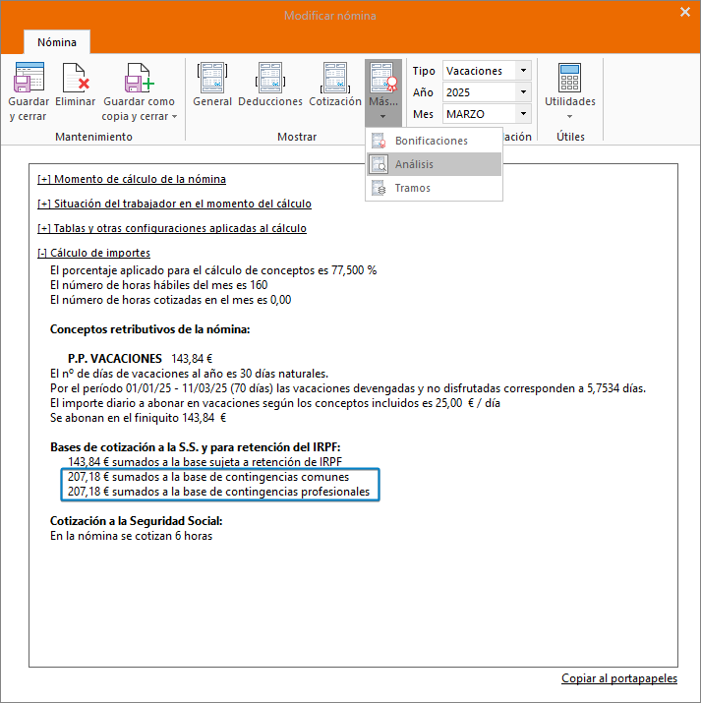Open the Mes dropdown arrow for MARZO

click(523, 114)
